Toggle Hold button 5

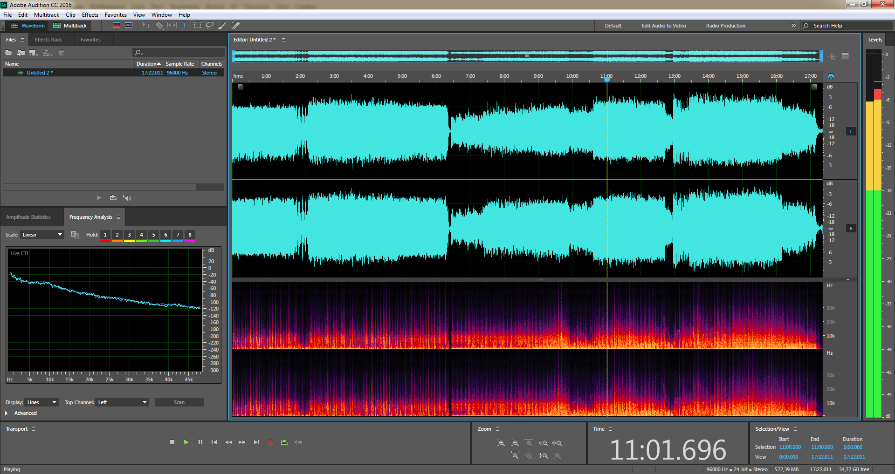(153, 235)
